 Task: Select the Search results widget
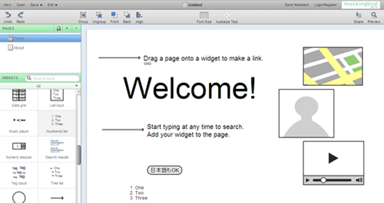[x=57, y=149]
